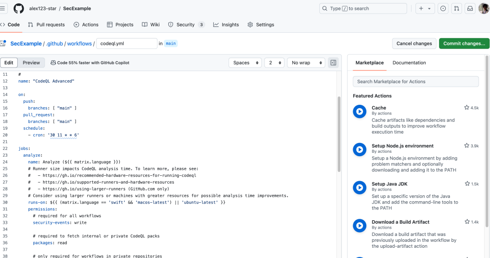Toggle the editor side panel visibility
The image size is (490, 258).
pyautogui.click(x=334, y=63)
